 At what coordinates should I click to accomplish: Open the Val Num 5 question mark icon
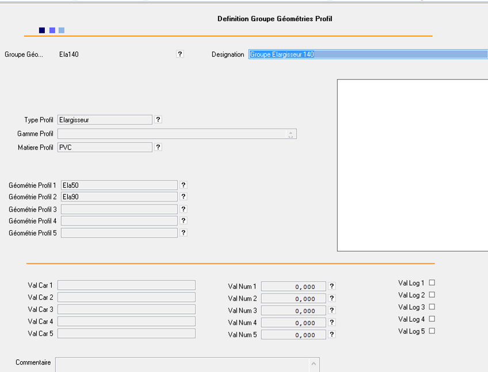point(332,334)
